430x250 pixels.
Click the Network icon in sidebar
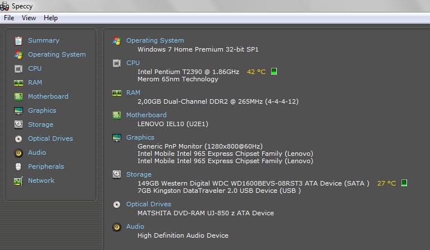(x=19, y=180)
